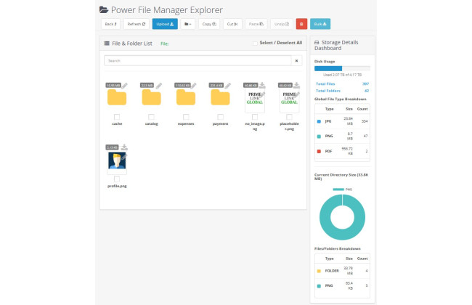Click the Unzip toolbar button
472x305 pixels.
282,24
